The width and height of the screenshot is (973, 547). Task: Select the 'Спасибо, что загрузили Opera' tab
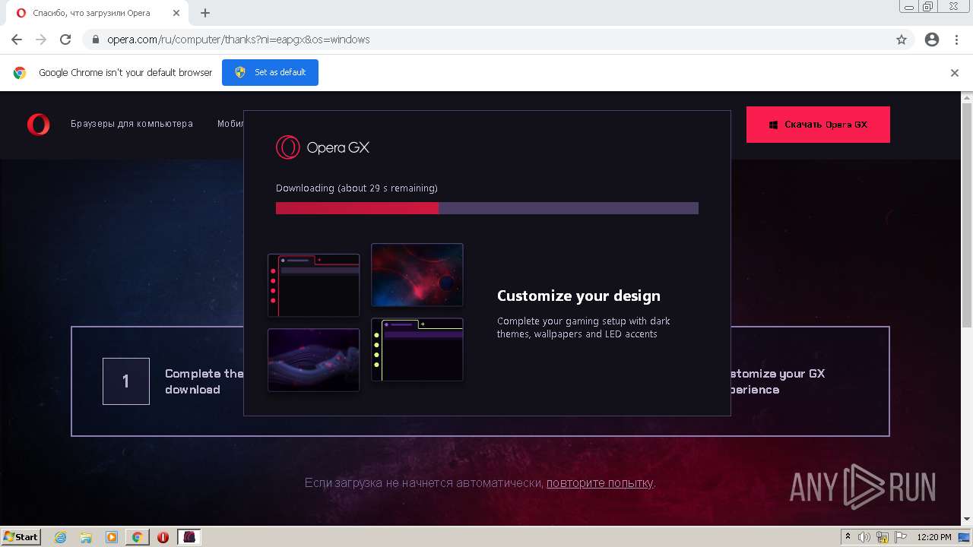[98, 13]
